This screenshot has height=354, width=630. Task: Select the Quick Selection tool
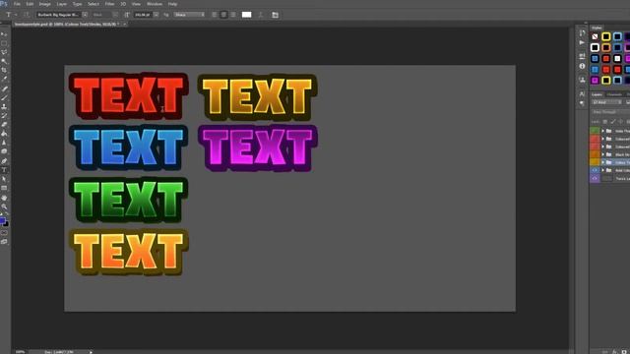(4, 61)
